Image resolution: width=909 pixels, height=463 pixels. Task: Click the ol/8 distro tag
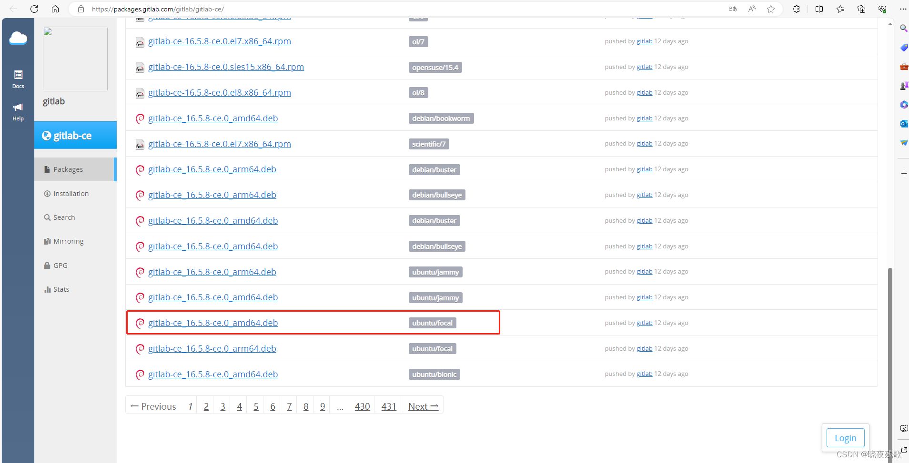coord(418,93)
